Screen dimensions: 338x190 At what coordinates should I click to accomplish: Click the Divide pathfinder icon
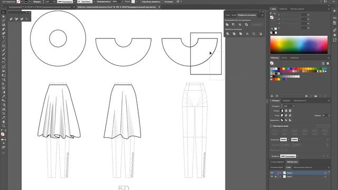(228, 34)
